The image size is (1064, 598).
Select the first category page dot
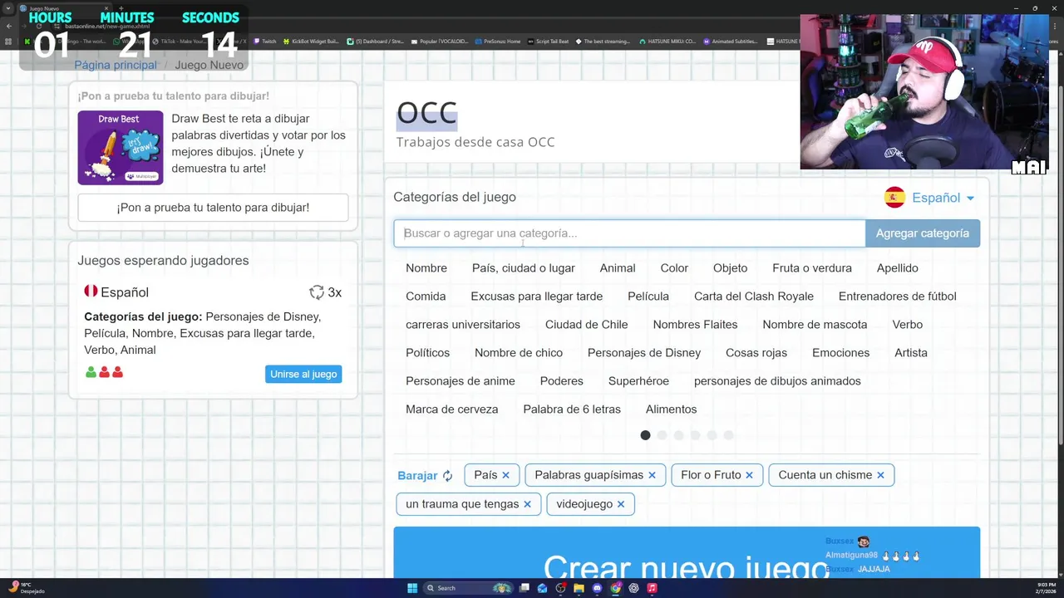click(645, 435)
